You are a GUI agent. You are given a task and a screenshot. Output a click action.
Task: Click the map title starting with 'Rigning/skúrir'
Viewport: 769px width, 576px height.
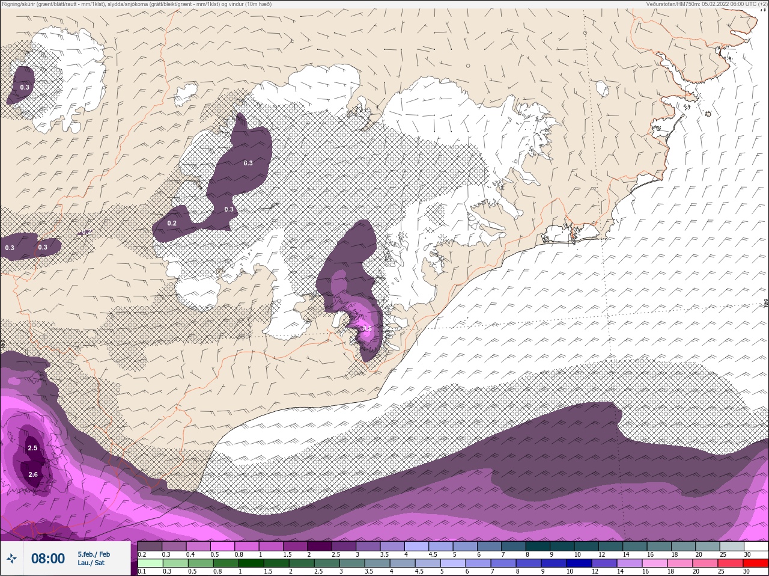coord(136,4)
